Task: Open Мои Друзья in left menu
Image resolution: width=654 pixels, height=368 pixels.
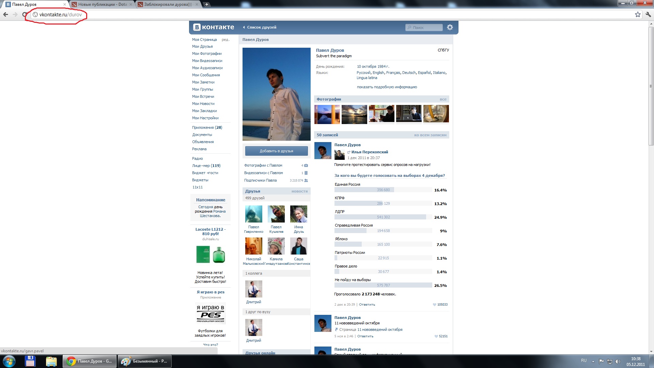Action: point(202,47)
